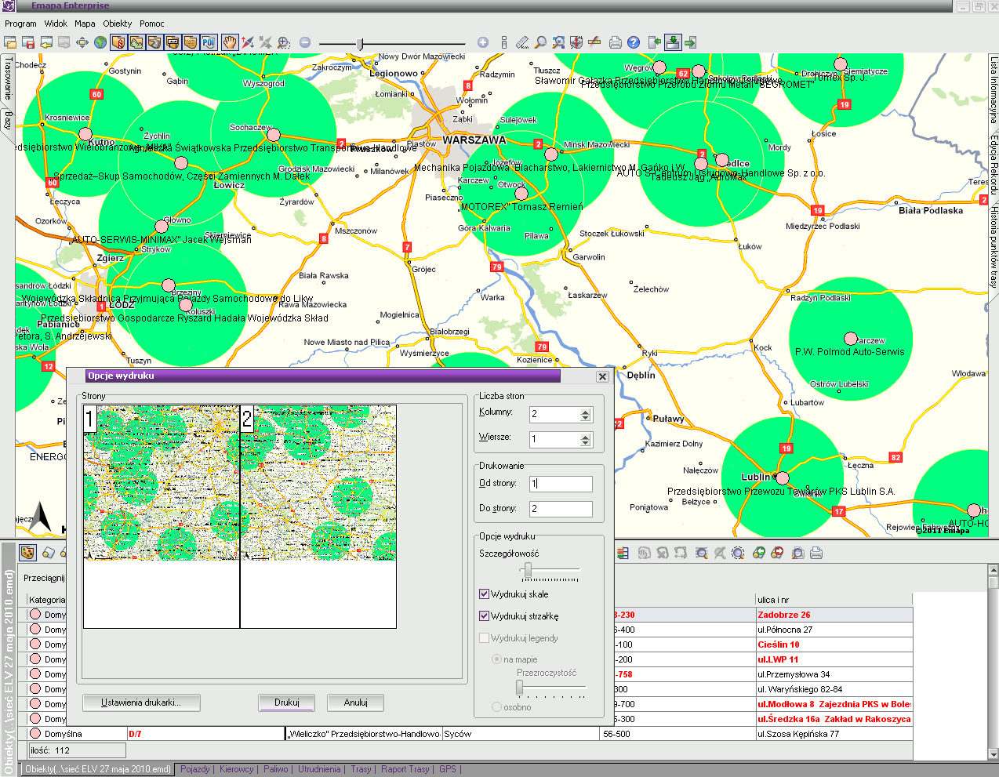Open the Trasowanie side panel tab
Image resolution: width=999 pixels, height=777 pixels.
click(x=8, y=78)
